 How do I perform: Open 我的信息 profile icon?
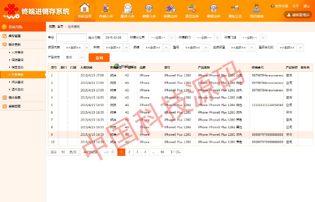coord(257,8)
